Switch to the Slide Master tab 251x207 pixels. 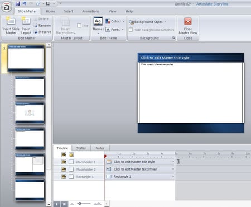27,11
